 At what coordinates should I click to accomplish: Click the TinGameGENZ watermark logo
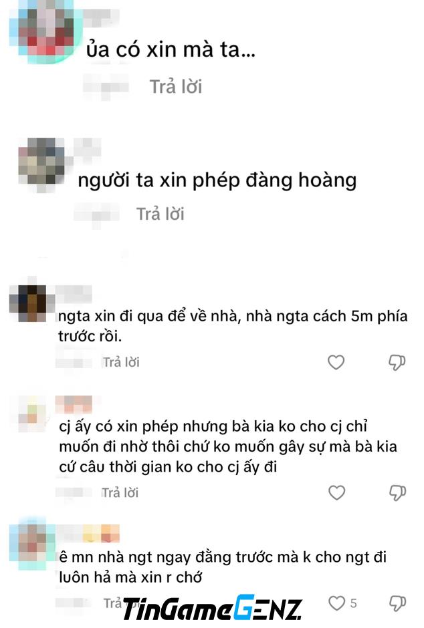click(212, 608)
